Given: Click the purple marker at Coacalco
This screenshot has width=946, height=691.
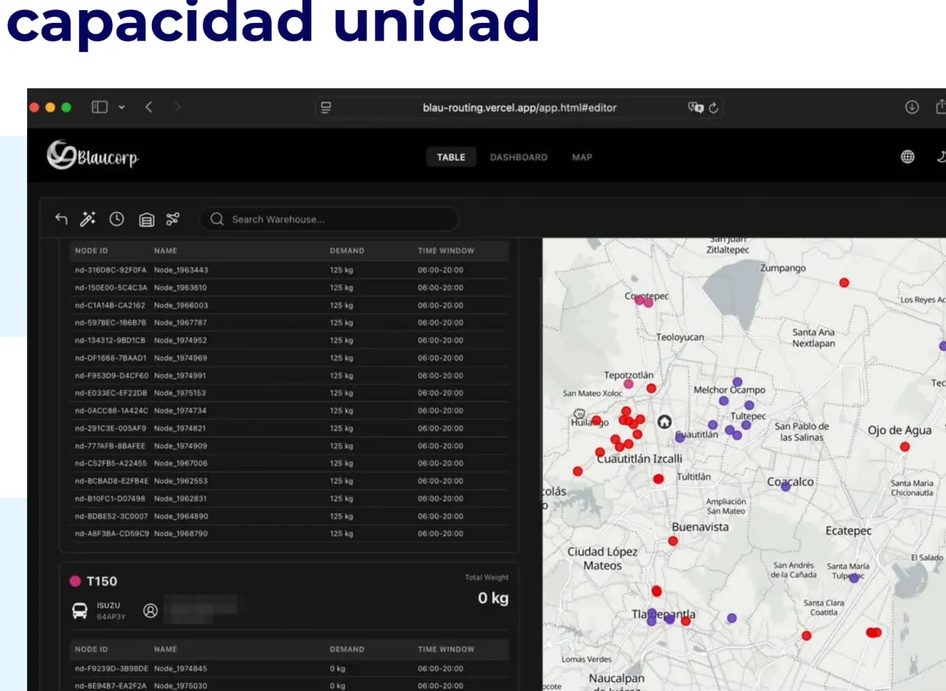Looking at the screenshot, I should click(785, 486).
